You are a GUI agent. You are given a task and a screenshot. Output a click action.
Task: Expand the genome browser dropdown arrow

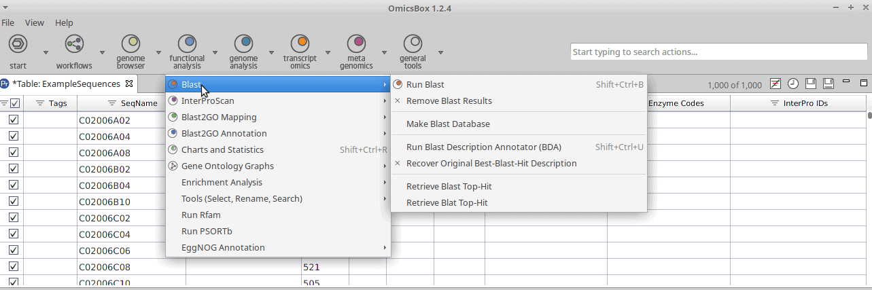tap(158, 52)
